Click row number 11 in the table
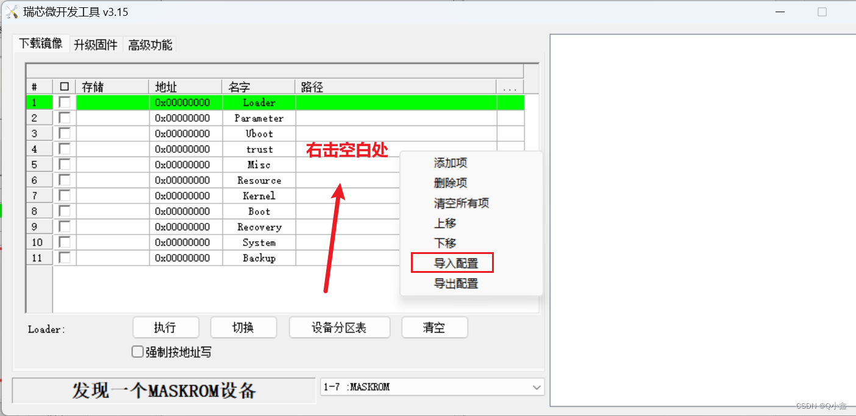Viewport: 856px width, 416px height. [39, 258]
